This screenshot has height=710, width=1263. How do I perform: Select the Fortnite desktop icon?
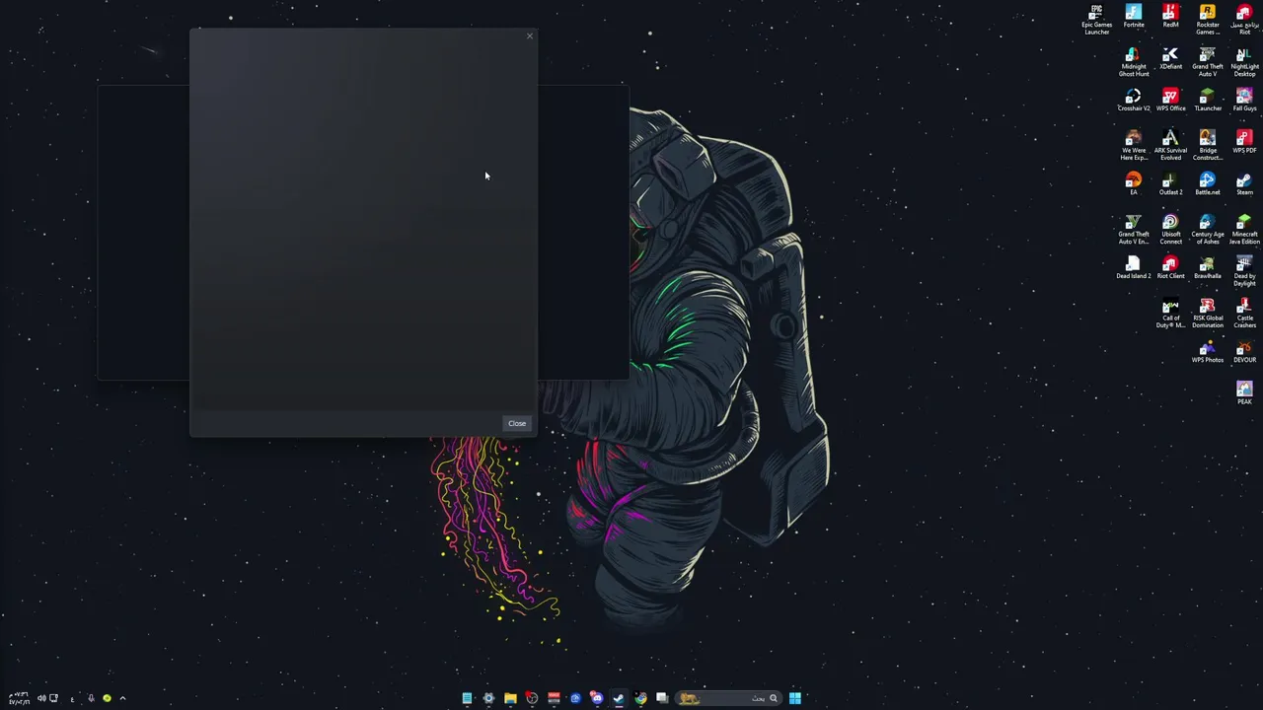pyautogui.click(x=1134, y=17)
